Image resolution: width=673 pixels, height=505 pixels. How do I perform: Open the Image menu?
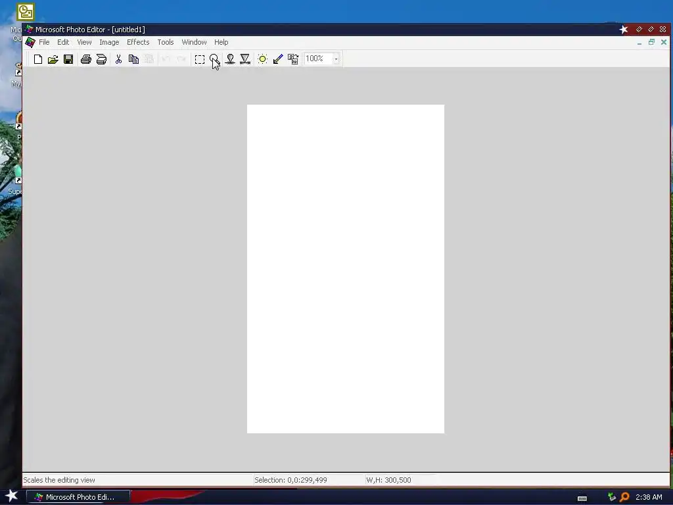click(110, 42)
